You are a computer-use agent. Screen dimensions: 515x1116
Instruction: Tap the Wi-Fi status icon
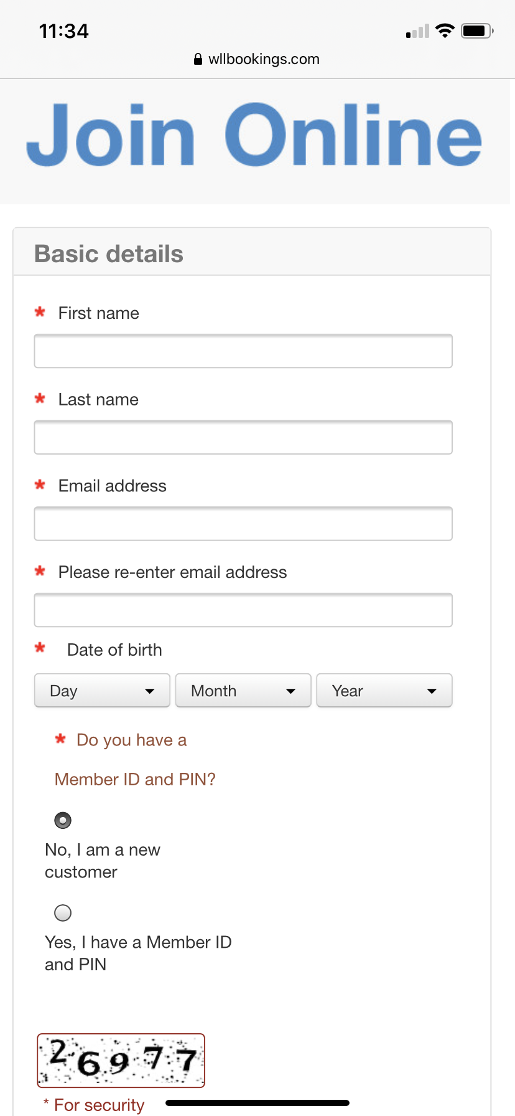click(x=445, y=31)
